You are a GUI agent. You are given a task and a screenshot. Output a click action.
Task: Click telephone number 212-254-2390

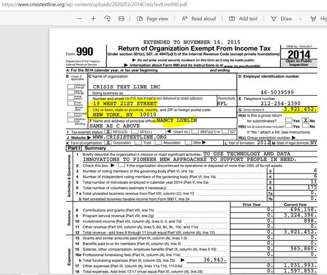click(x=280, y=103)
